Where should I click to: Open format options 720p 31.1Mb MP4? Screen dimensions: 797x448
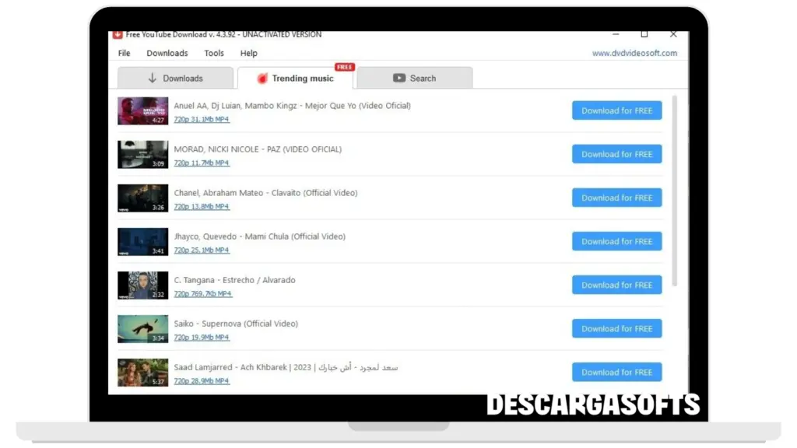(202, 120)
